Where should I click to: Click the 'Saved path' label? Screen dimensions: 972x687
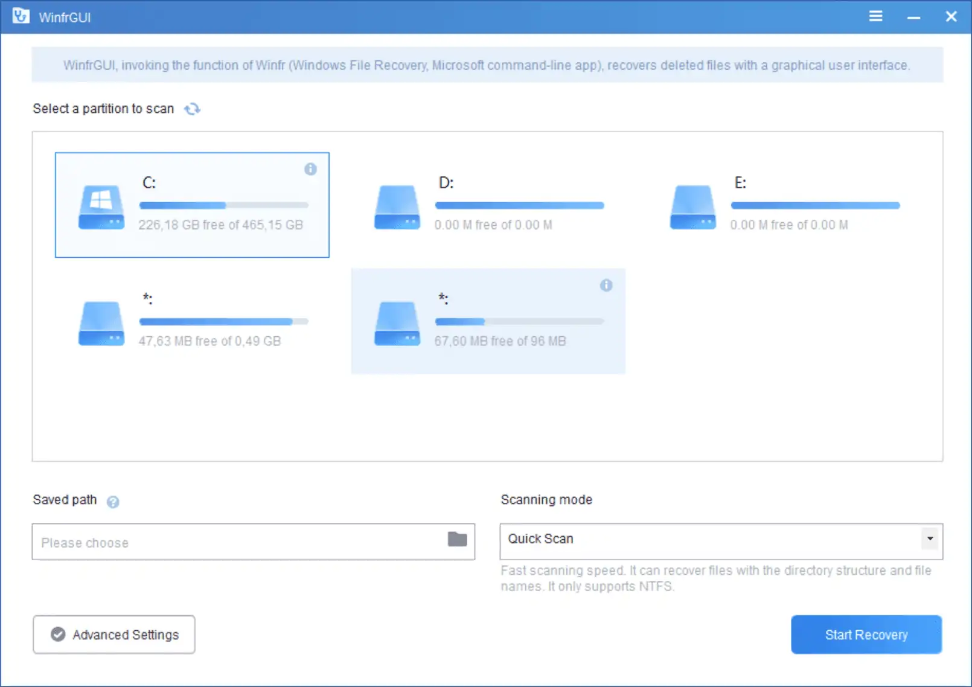[65, 500]
